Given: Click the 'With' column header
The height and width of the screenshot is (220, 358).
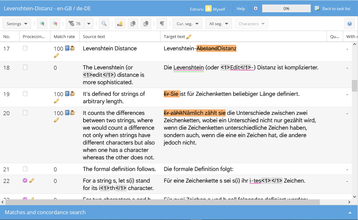Looking at the screenshot, I should point(351,37).
